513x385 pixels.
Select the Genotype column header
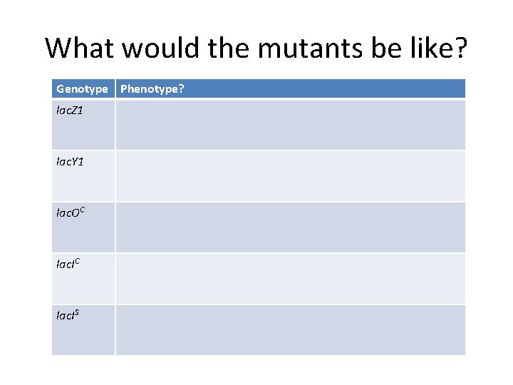(x=83, y=89)
